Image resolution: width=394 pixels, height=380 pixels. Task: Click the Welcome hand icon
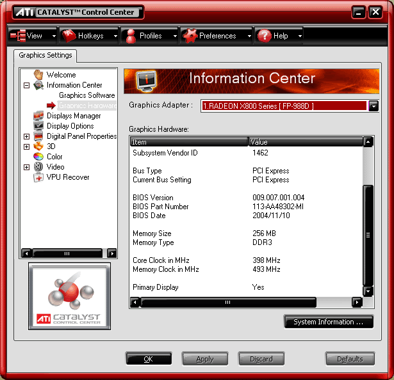point(38,75)
